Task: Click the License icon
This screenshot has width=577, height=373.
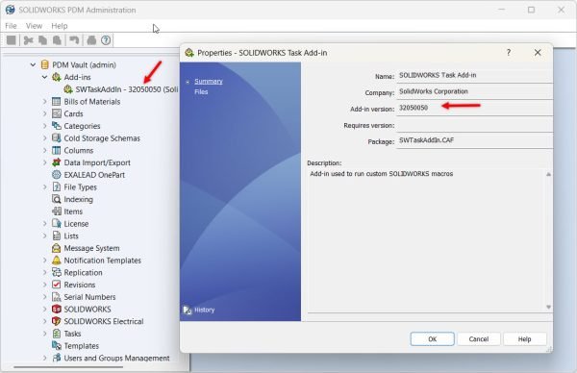Action: click(x=57, y=223)
